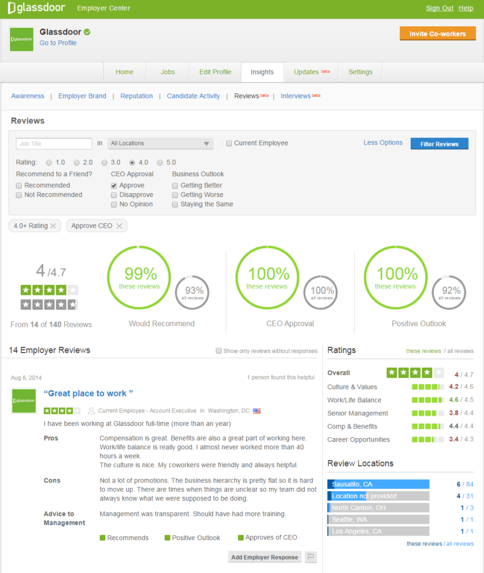
Task: Click all reviews link under Review Locations
Action: [x=460, y=544]
